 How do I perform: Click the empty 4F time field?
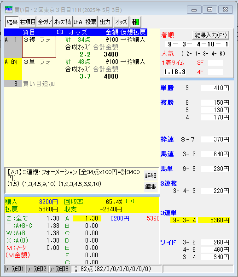215,72
